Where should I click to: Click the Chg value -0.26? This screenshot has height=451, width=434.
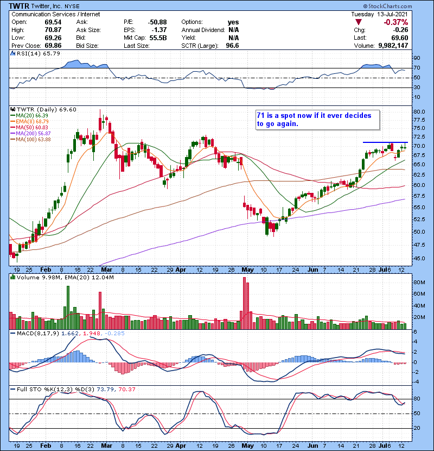pyautogui.click(x=400, y=30)
